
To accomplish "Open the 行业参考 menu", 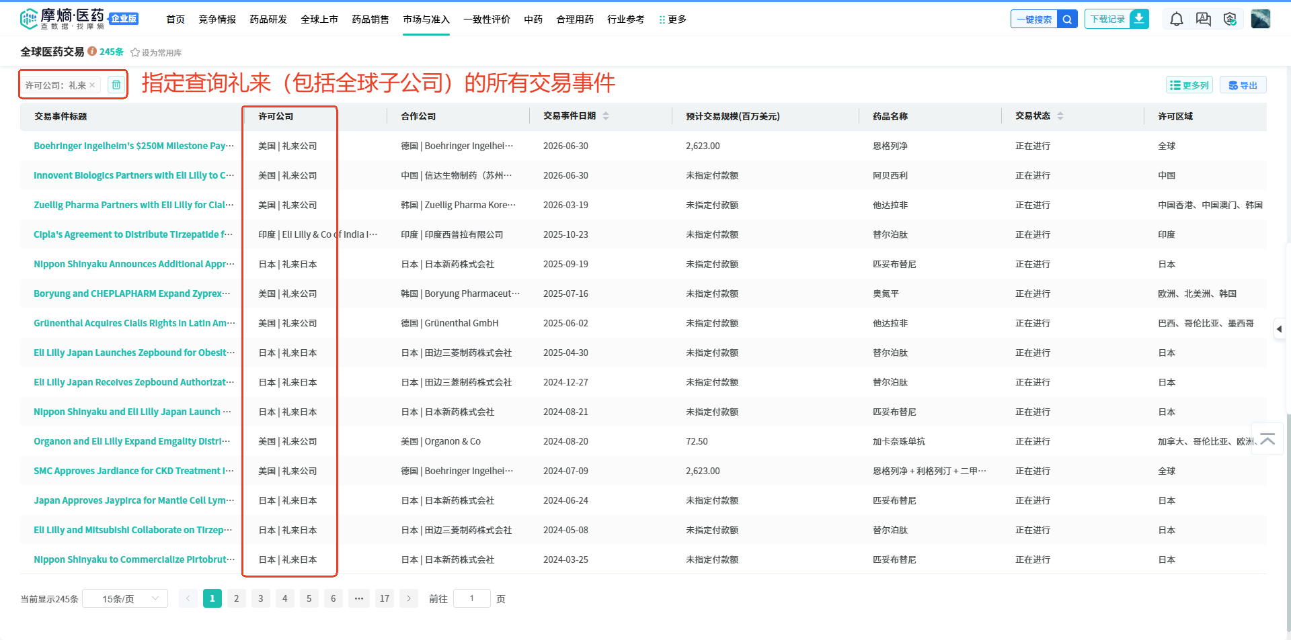I will click(x=626, y=19).
